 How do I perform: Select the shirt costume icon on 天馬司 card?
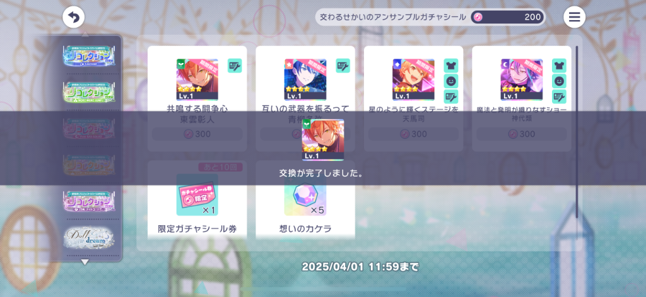pos(450,66)
